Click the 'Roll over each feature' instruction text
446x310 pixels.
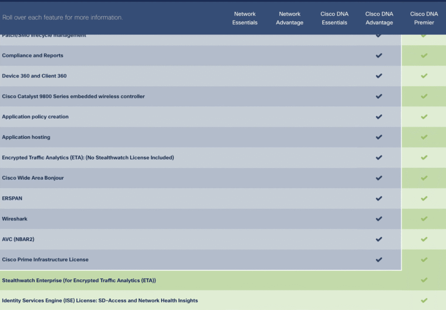tap(62, 18)
